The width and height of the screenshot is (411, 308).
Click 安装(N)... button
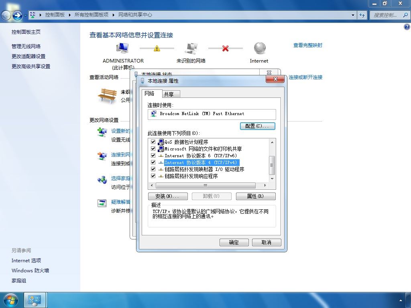(x=168, y=196)
